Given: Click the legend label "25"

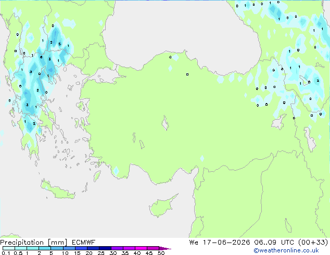Looking at the screenshot, I should tap(101, 253).
